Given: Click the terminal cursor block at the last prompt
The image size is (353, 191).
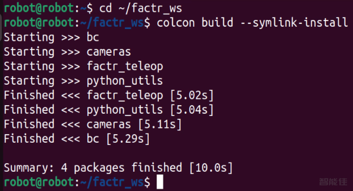Looking at the screenshot, I should click(160, 182).
